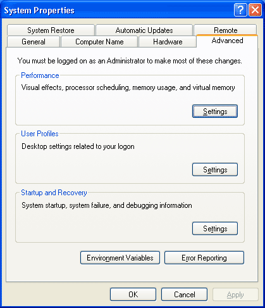Go to the General tab
The width and height of the screenshot is (265, 308).
coord(34,42)
